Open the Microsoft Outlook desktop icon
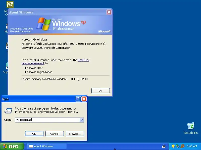The image size is (201, 150). [10, 4]
